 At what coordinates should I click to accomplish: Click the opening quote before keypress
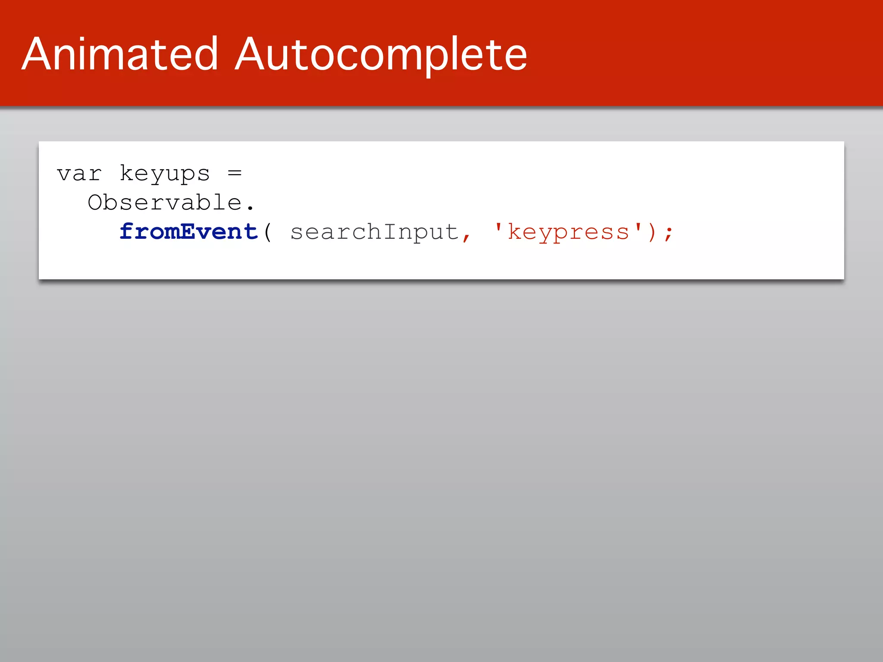pyautogui.click(x=498, y=226)
